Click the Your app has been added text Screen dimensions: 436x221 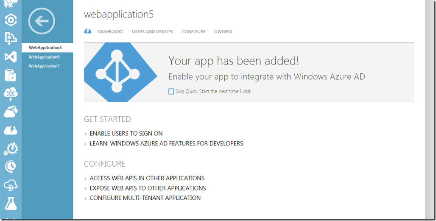click(x=234, y=61)
